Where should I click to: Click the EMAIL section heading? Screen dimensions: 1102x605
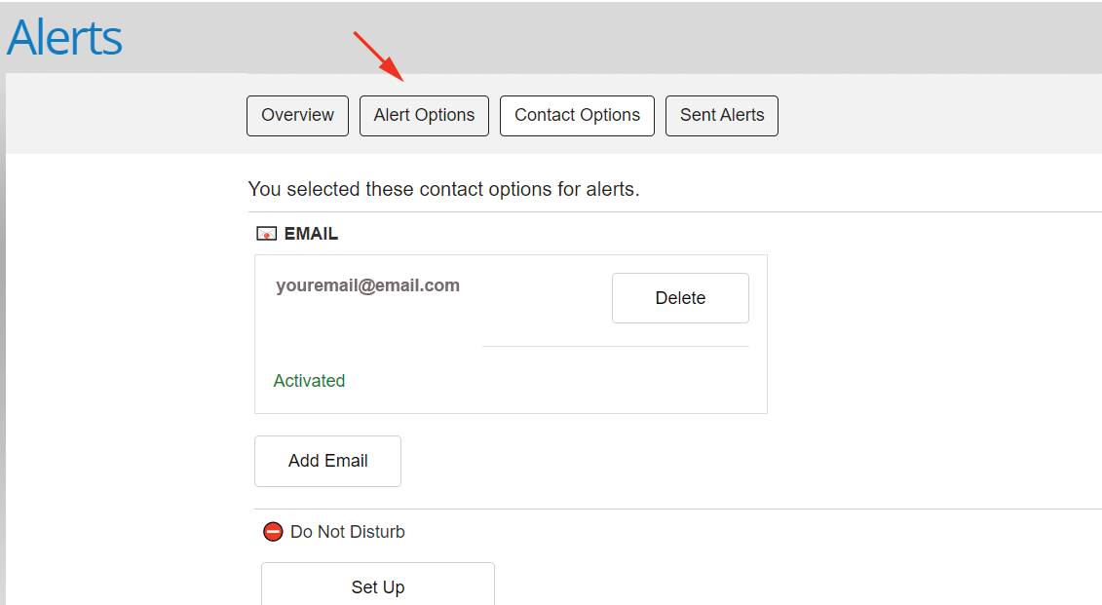[x=311, y=234]
